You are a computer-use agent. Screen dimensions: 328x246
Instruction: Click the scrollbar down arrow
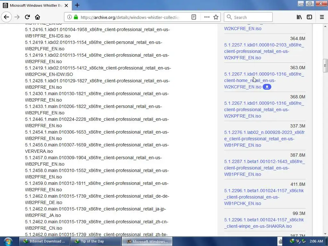[x=325, y=234]
